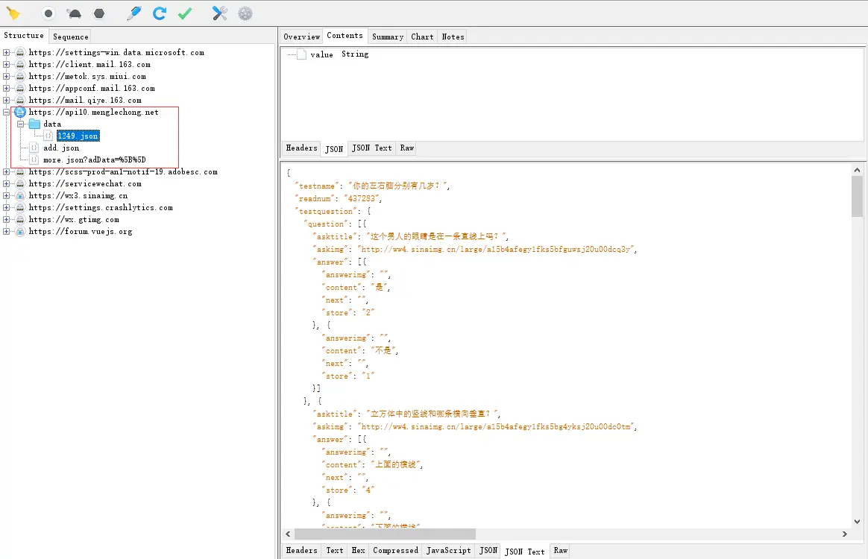
Task: Open the Chart tab
Action: click(x=422, y=37)
